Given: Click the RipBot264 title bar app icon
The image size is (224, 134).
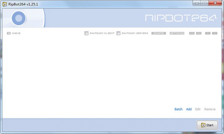Looking at the screenshot, I should pos(5,4).
